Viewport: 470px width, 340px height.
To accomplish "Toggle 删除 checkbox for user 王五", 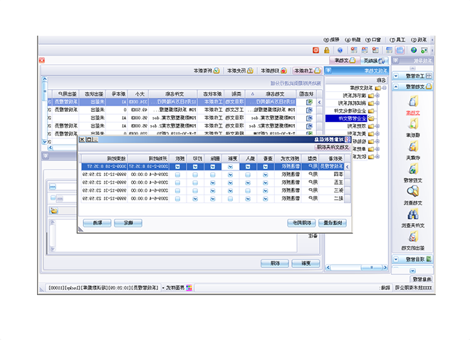I will pyautogui.click(x=214, y=182).
